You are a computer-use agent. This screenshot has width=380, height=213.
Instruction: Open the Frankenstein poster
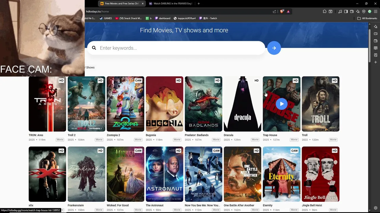point(86,174)
